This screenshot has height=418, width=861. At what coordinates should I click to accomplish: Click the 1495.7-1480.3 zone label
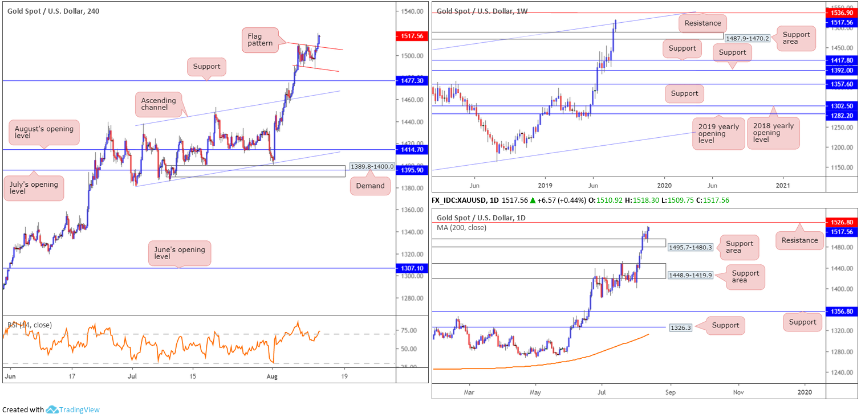tap(690, 248)
